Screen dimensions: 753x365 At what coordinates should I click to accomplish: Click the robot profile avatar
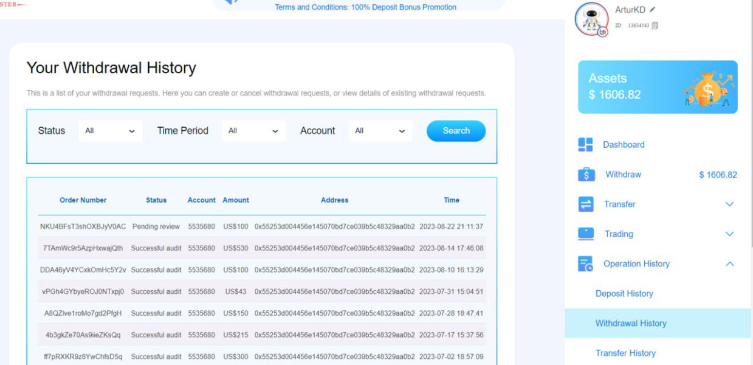(x=591, y=19)
